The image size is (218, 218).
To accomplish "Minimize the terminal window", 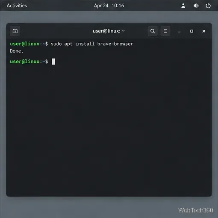I will (179, 31).
